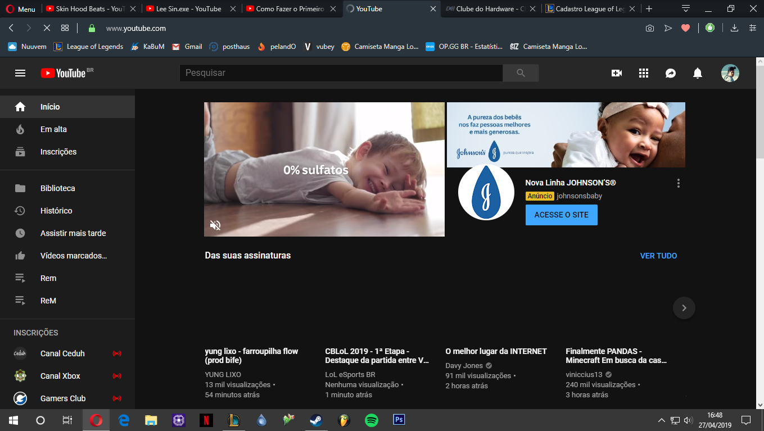Select Início in the sidebar
This screenshot has height=431, width=764.
(x=67, y=107)
